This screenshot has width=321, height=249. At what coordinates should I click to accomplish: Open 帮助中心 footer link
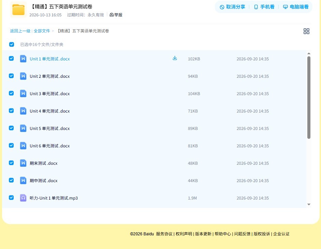click(223, 234)
